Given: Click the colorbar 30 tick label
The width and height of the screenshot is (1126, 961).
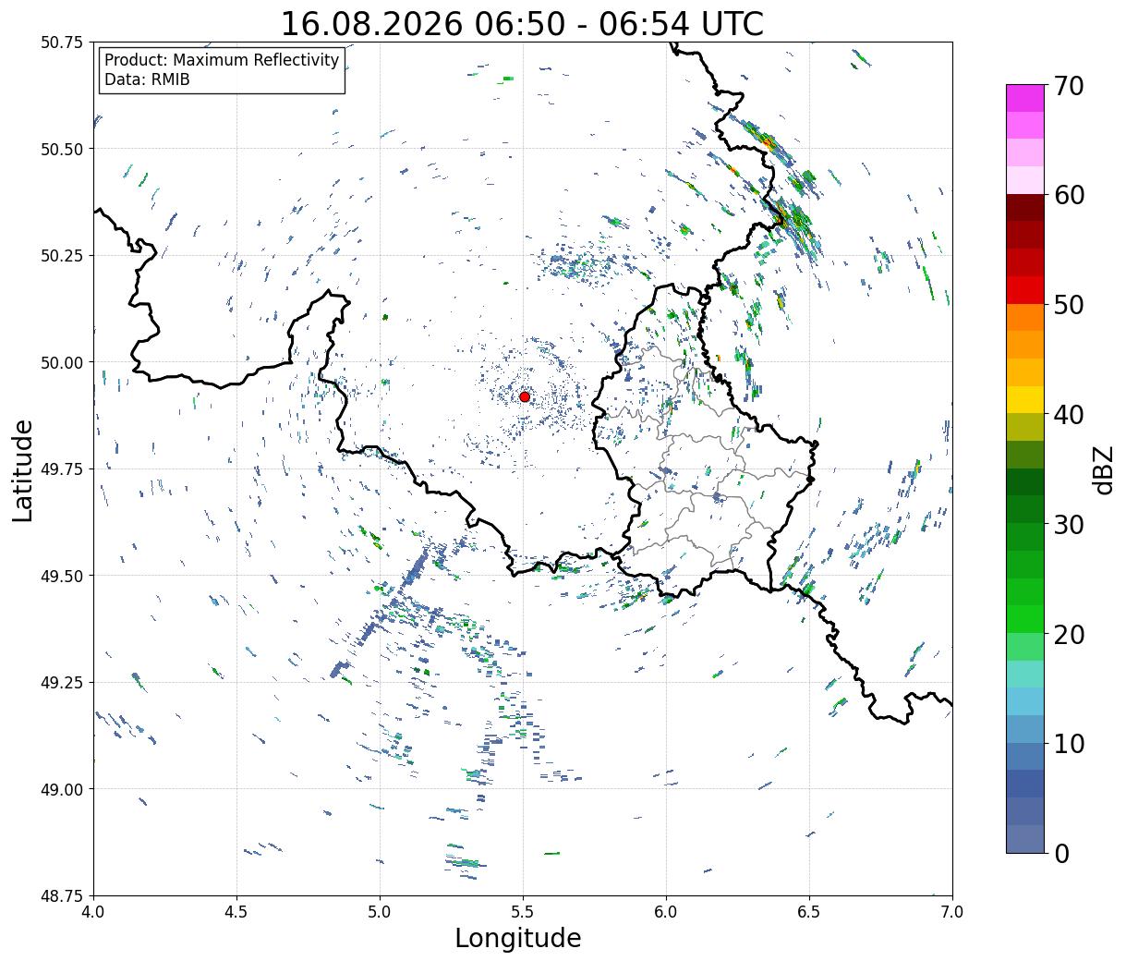Looking at the screenshot, I should (1072, 525).
